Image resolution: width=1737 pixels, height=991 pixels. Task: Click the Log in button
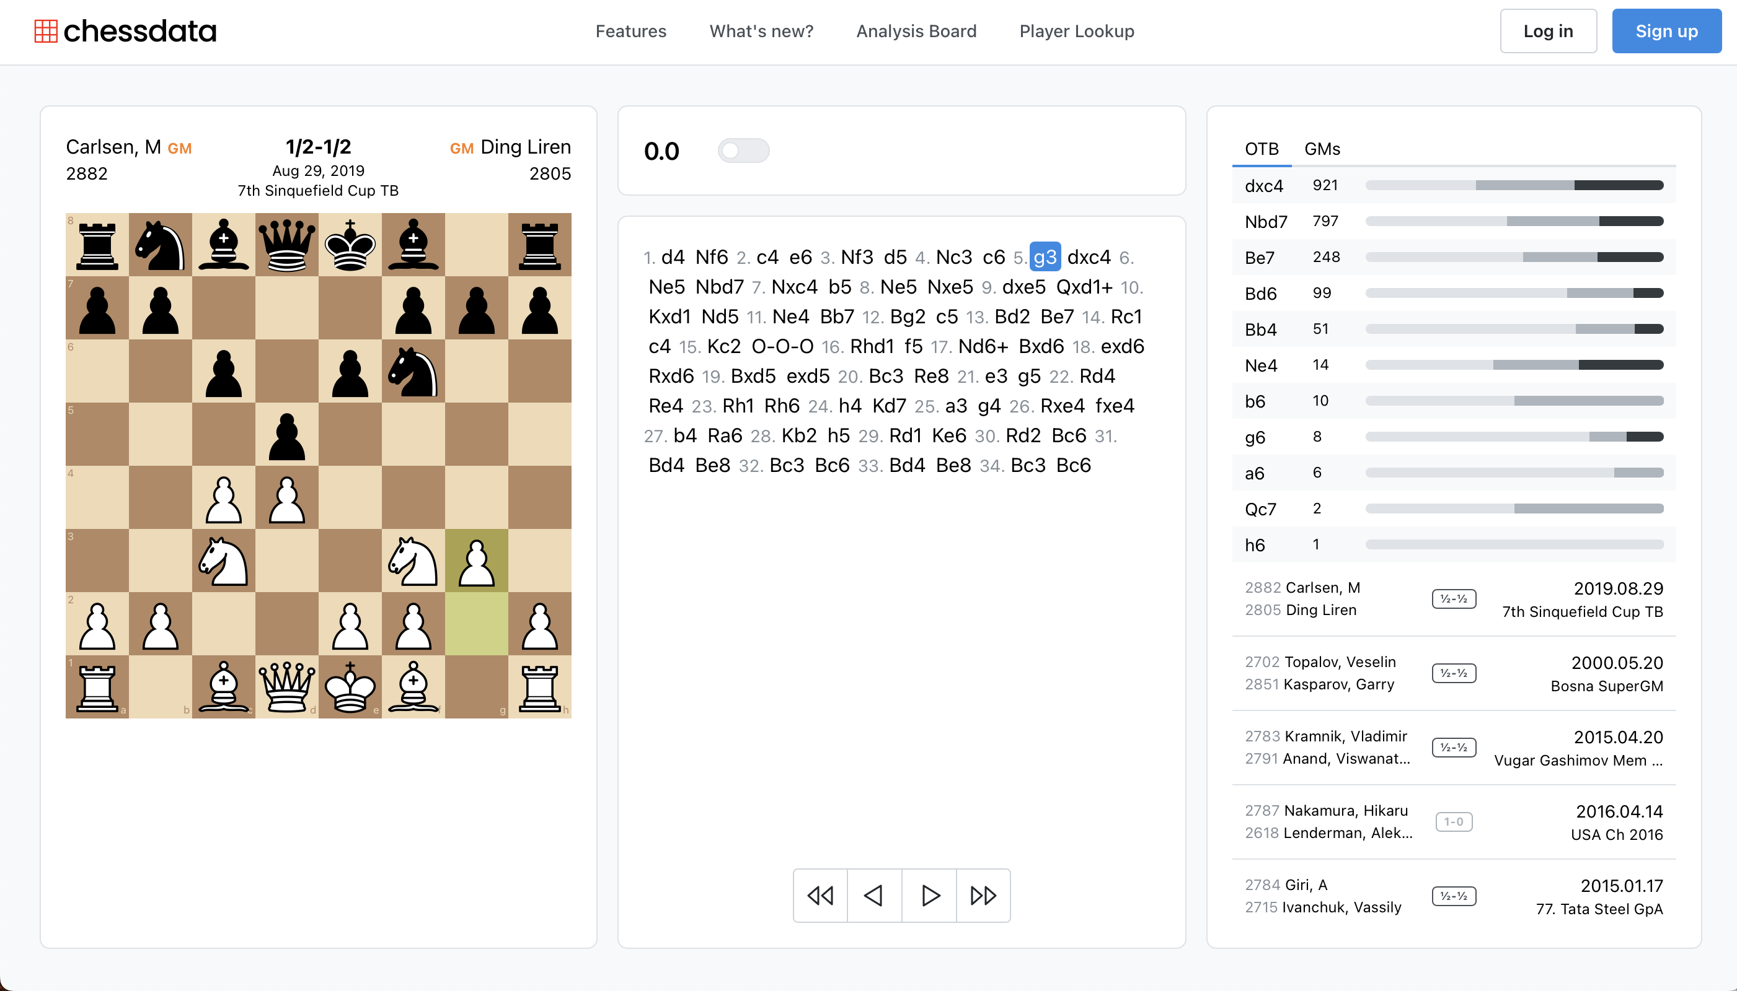(x=1548, y=32)
